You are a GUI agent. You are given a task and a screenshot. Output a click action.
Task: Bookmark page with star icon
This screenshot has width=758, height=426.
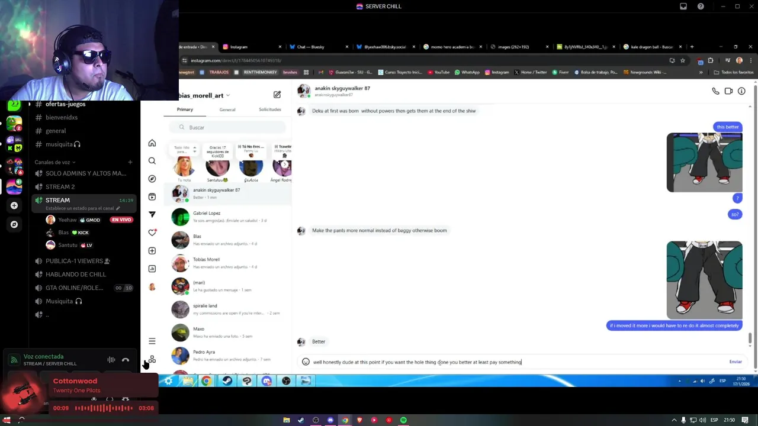click(683, 60)
